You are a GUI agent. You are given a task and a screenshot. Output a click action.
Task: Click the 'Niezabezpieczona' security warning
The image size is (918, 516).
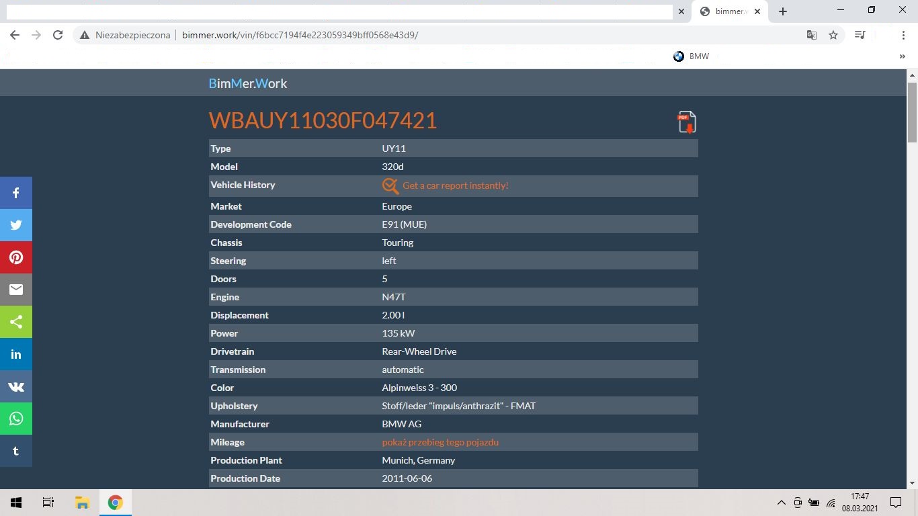[125, 35]
